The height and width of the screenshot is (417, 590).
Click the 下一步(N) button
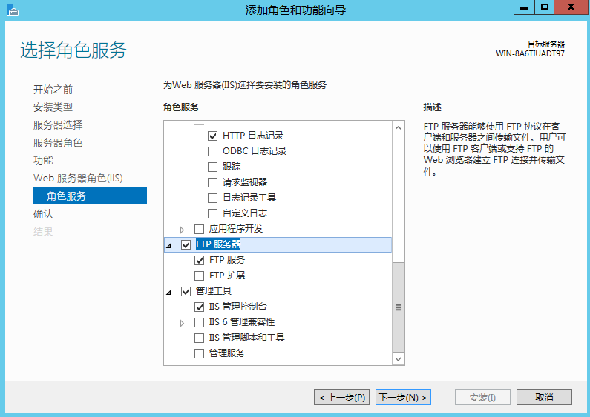tap(403, 398)
